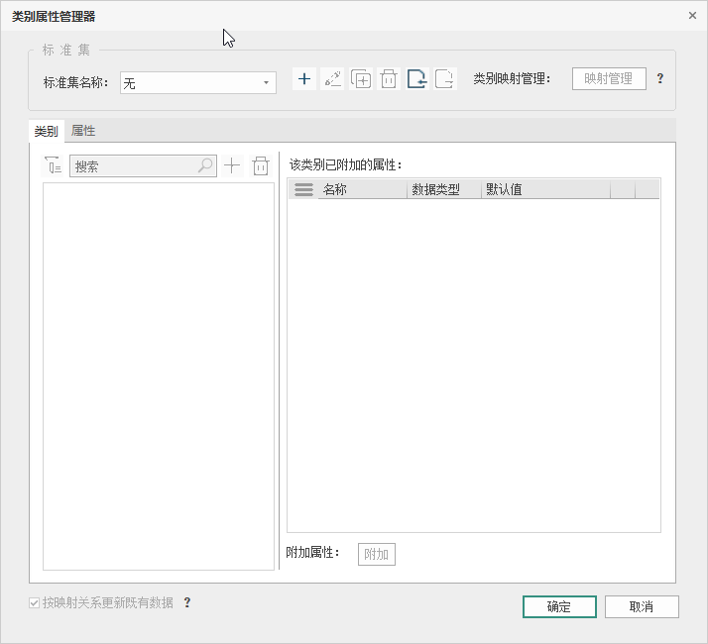Screen dimensions: 708x644
Task: Click the category 搜索 input field
Action: [x=134, y=166]
